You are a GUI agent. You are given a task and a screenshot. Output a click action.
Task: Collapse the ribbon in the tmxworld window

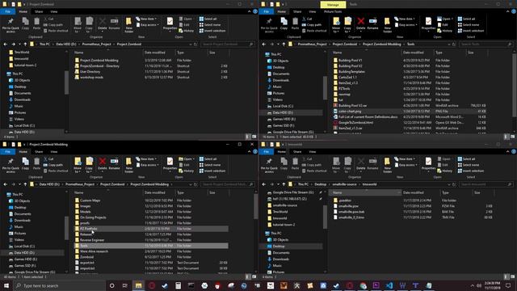508,151
